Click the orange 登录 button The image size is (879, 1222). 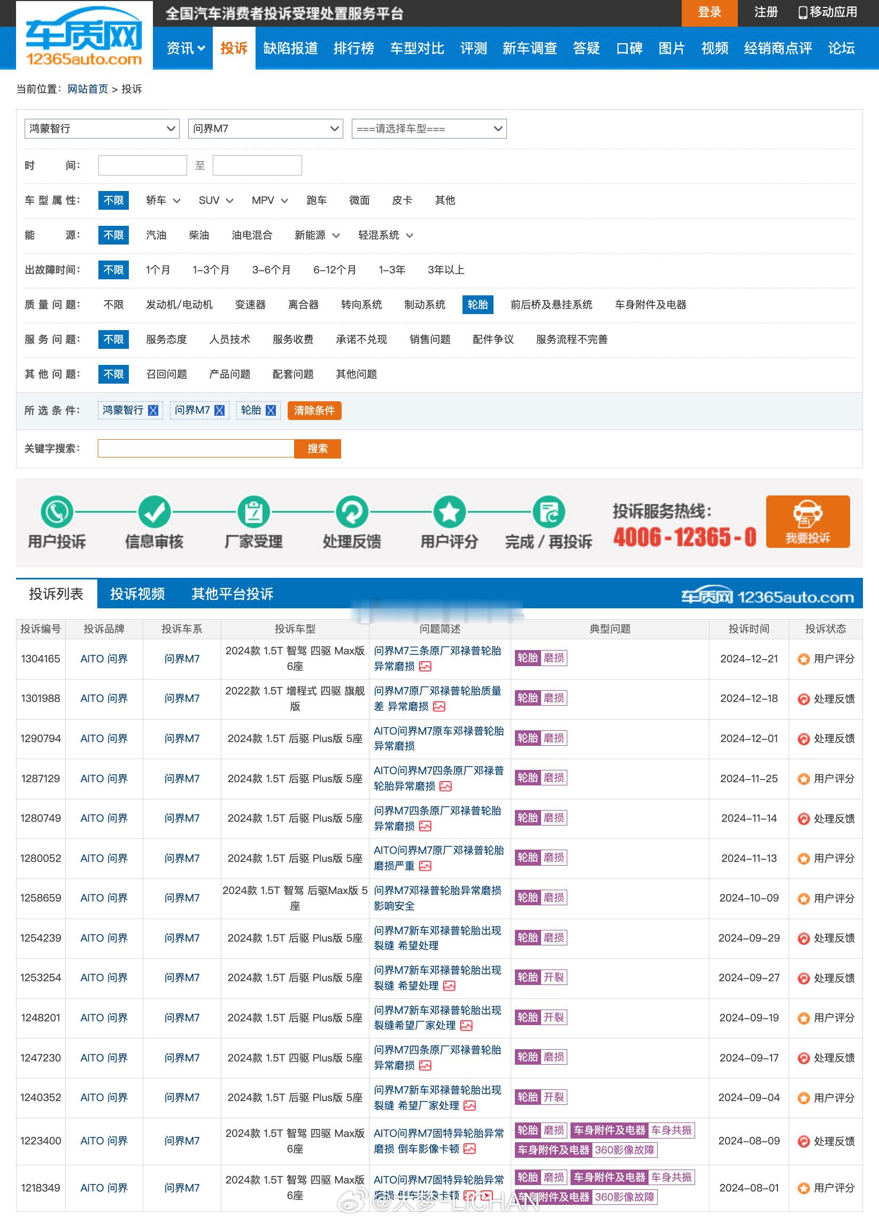tap(710, 13)
